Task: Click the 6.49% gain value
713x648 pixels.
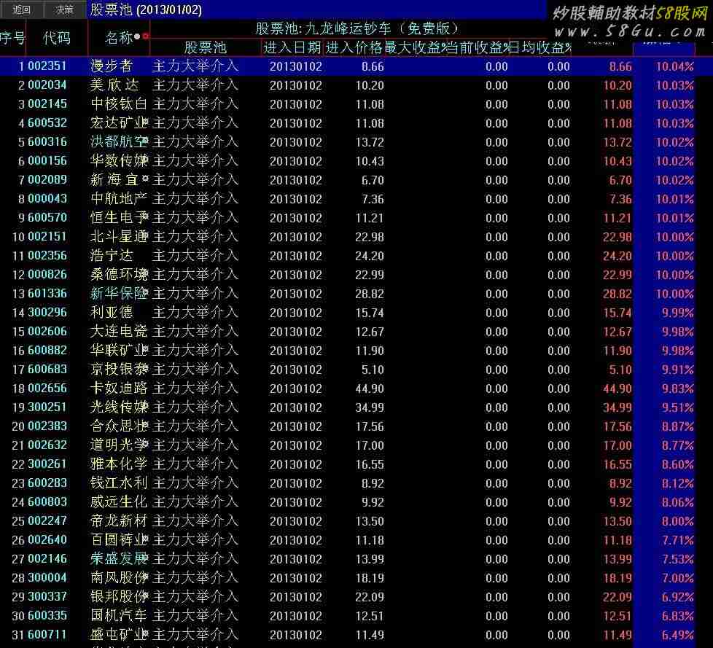Action: pyautogui.click(x=677, y=635)
